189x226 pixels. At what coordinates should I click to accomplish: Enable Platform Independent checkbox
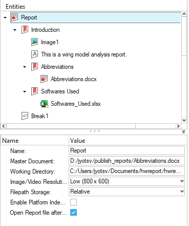73,202
